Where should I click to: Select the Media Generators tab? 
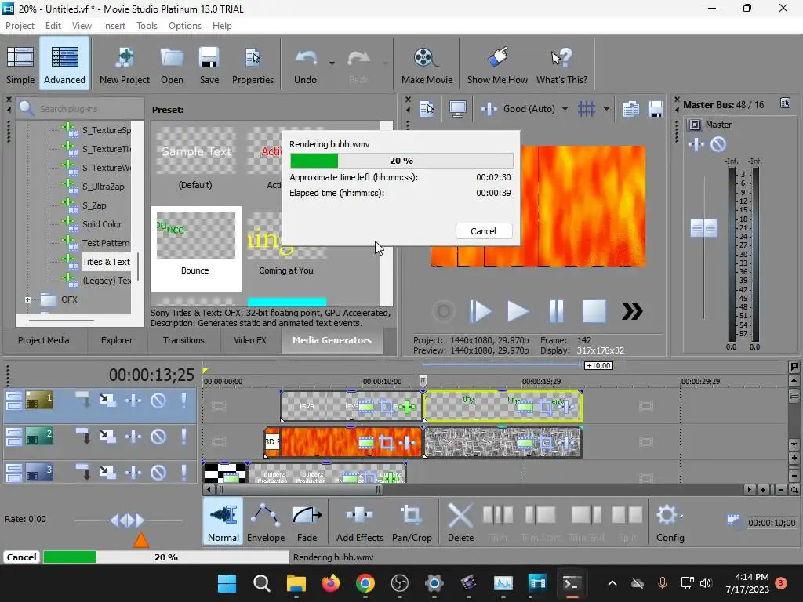(332, 340)
